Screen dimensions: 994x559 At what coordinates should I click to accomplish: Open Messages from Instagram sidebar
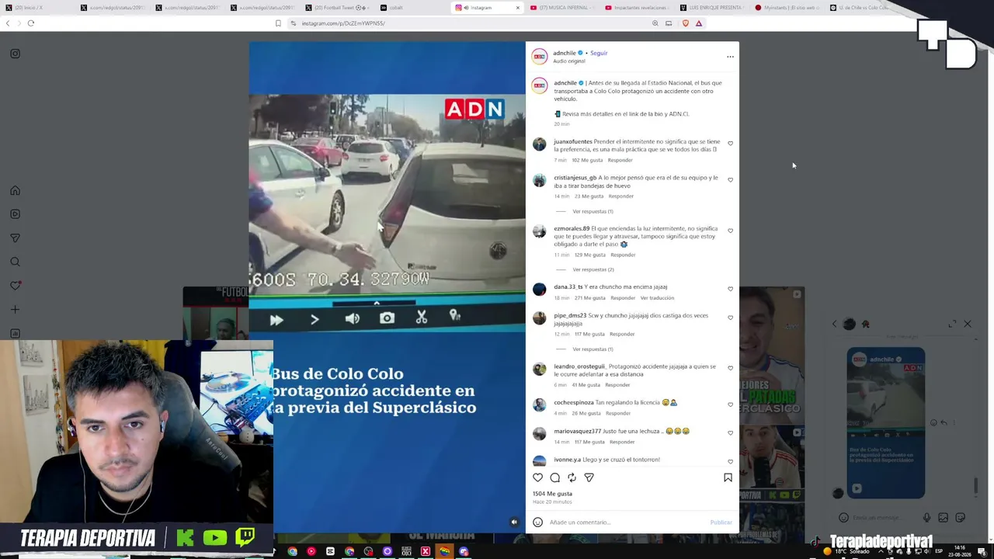click(x=15, y=238)
